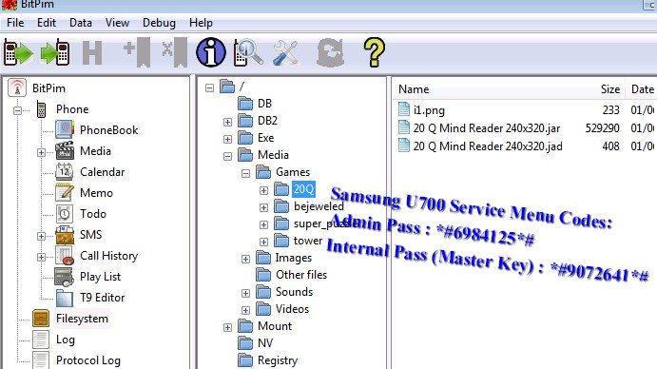
Task: Open the Data menu
Action: click(81, 23)
